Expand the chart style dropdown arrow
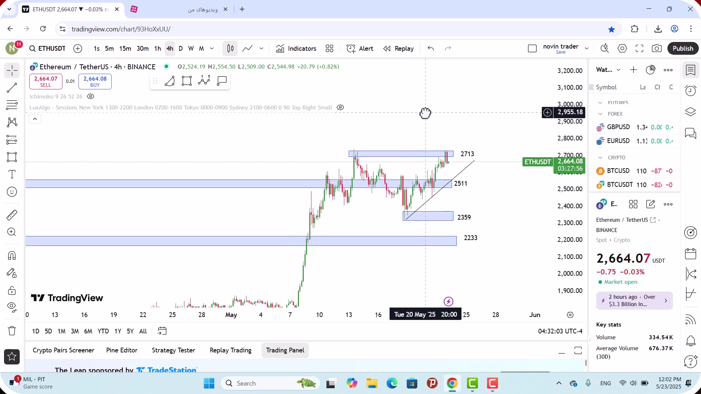701x394 pixels. tap(261, 49)
